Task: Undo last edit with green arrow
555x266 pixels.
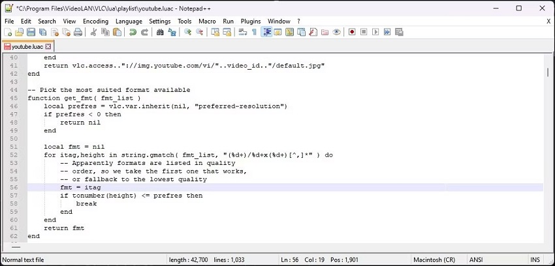Action: pos(133,32)
